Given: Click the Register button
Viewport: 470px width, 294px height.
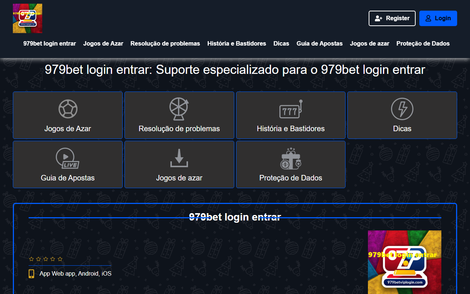Looking at the screenshot, I should coord(392,18).
